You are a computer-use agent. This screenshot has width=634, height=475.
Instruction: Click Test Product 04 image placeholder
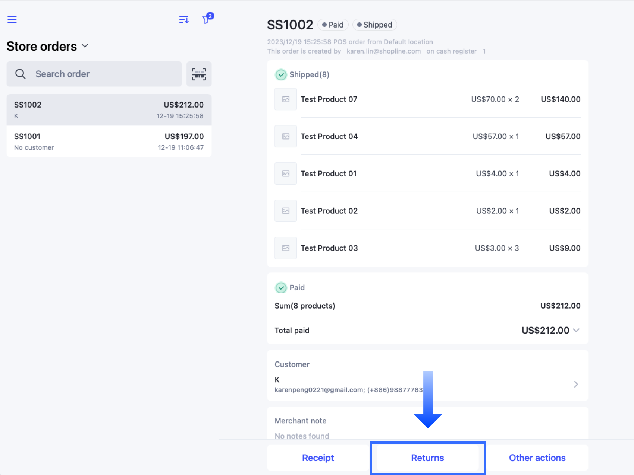click(286, 137)
